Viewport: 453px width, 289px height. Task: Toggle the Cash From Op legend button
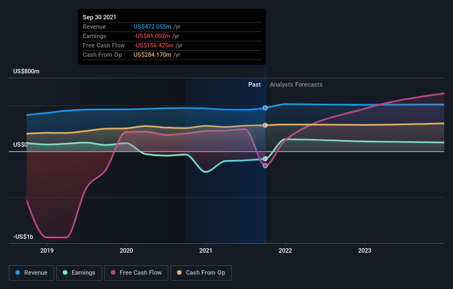tap(201, 273)
